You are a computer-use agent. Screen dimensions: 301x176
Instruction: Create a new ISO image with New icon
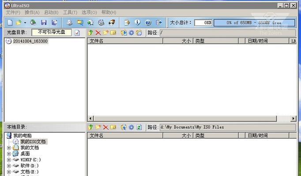[x=10, y=22]
